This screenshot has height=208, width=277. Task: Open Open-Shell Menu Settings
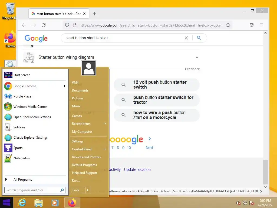coord(35,117)
